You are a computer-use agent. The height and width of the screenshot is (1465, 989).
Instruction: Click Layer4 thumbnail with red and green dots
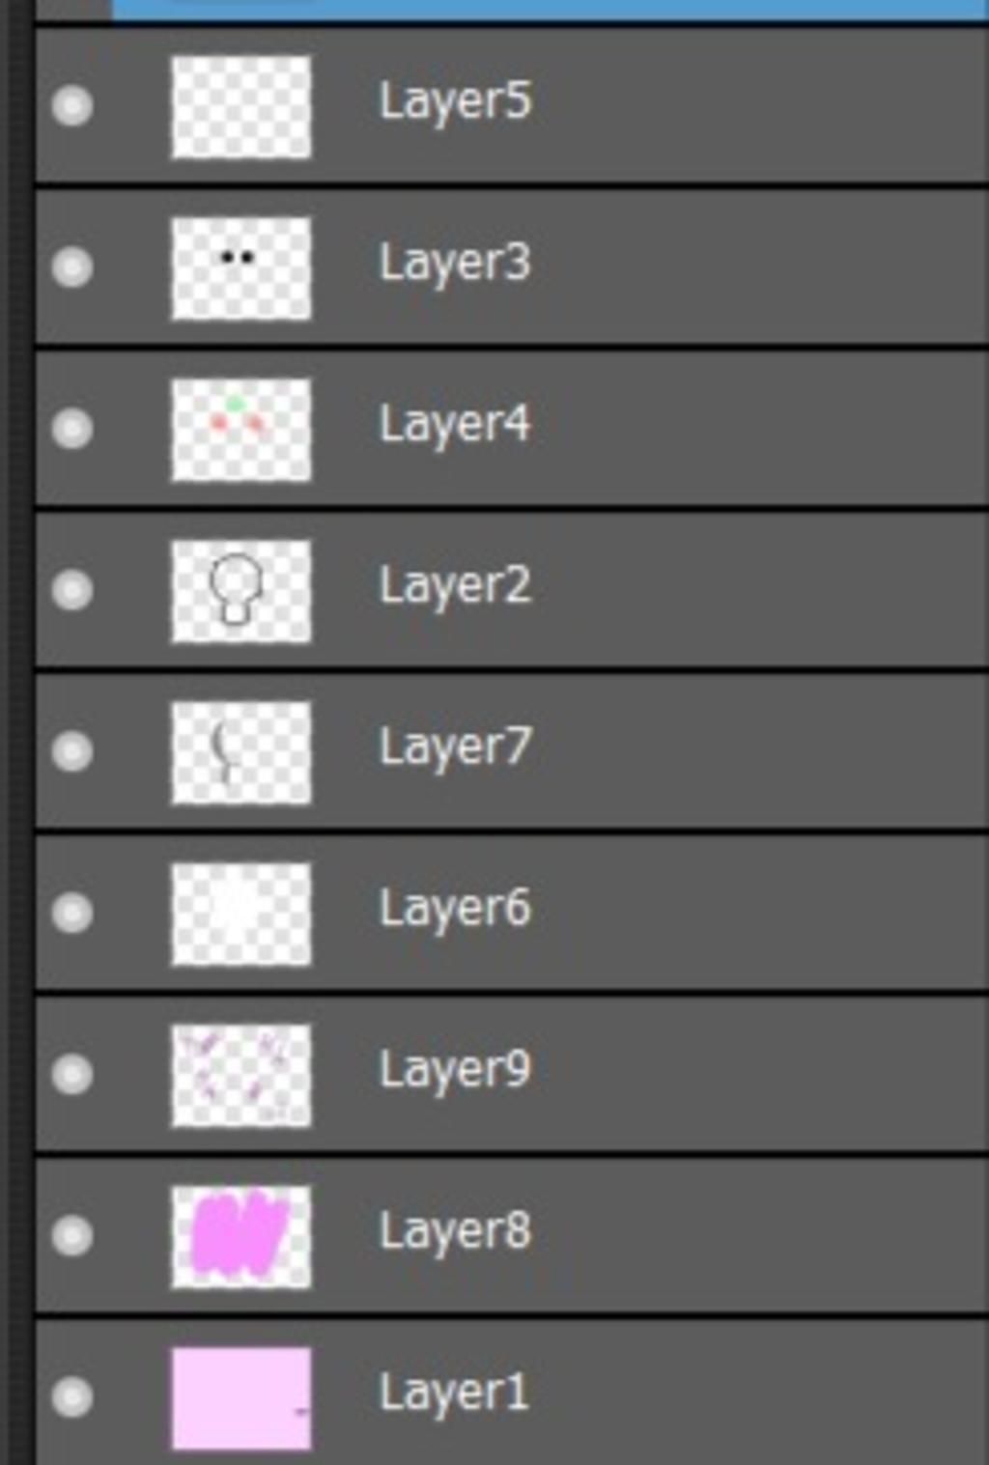(241, 429)
